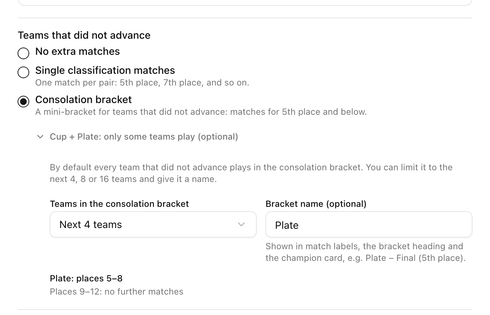Choose the Single classification matches radio option

pos(23,72)
